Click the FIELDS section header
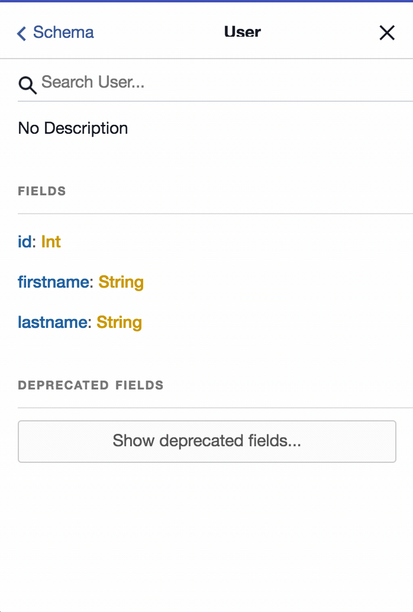Screen dimensions: 413x612 pos(42,191)
